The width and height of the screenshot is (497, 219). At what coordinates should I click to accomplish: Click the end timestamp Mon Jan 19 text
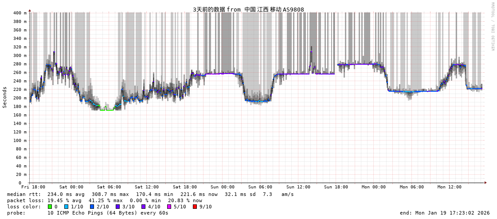click(x=445, y=213)
